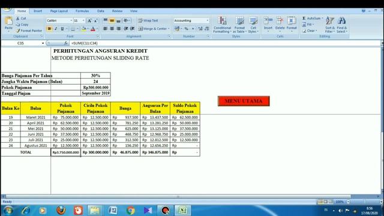
Task: Select the Format Painter brush
Action: (x=18, y=31)
